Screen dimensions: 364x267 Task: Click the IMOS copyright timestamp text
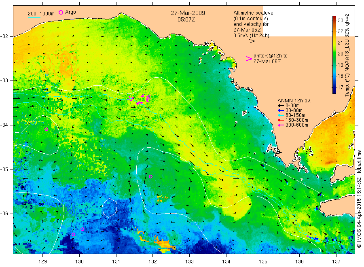[x=359, y=199]
